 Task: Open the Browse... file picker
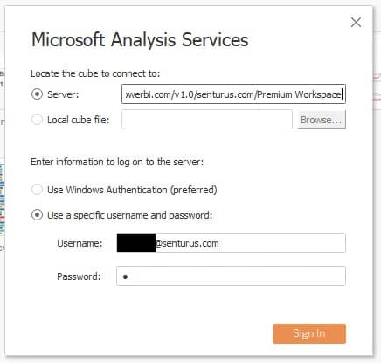(322, 119)
